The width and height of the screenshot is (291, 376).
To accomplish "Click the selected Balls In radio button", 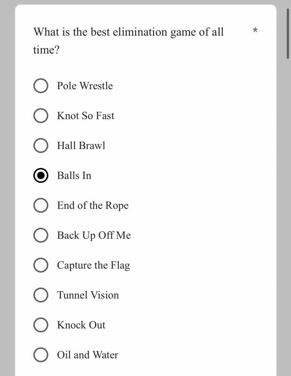I will (41, 176).
